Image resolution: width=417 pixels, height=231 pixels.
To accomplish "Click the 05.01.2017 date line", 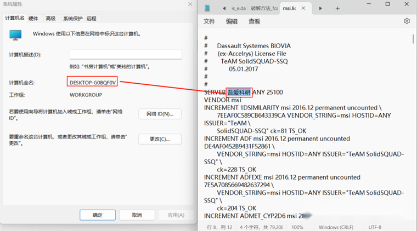I will pyautogui.click(x=243, y=69).
